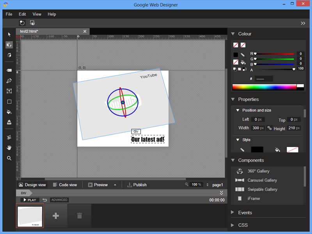Select the 3D object rotate tool
Image resolution: width=312 pixels, height=234 pixels.
pyautogui.click(x=9, y=45)
